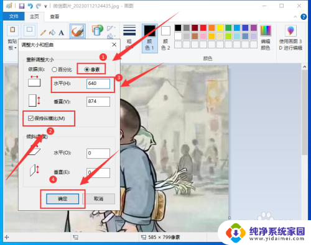Click the vertical scrollbar up arrow

point(304,67)
